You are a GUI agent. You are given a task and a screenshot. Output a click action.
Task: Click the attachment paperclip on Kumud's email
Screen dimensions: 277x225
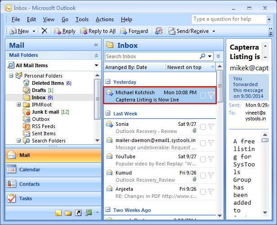click(x=194, y=179)
